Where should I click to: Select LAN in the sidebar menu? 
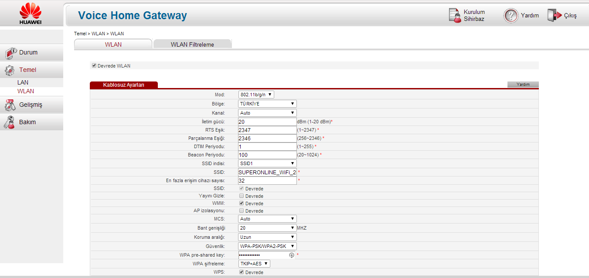(23, 82)
